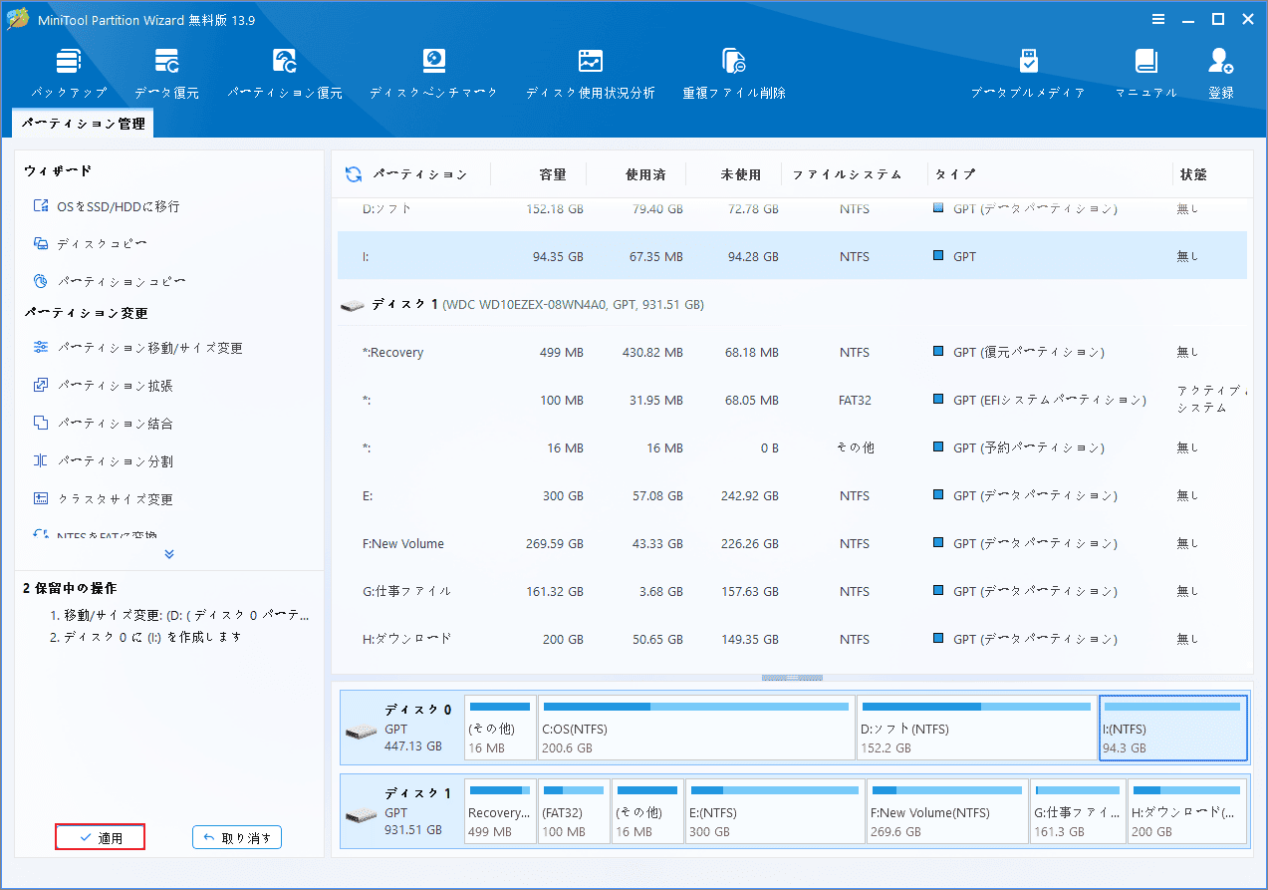Choose ディスクコピー wizard
1268x890 pixels.
tap(91, 244)
